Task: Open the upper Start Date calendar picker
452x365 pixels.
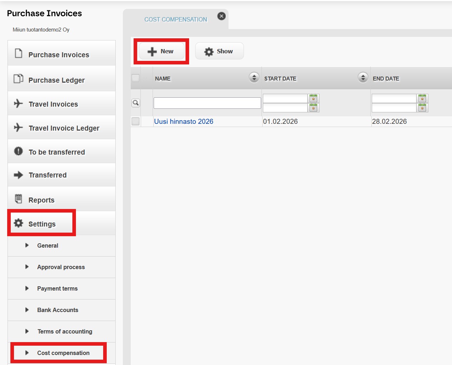Action: coord(313,98)
